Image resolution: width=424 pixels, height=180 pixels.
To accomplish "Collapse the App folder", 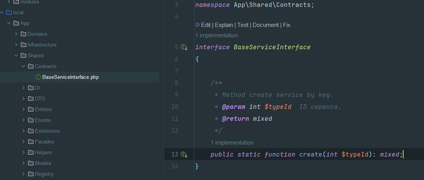I will (9, 23).
